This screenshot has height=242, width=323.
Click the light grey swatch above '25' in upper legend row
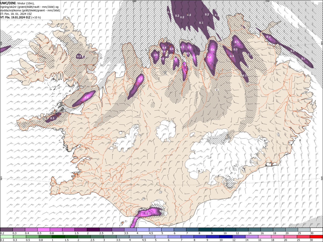coord(304,230)
